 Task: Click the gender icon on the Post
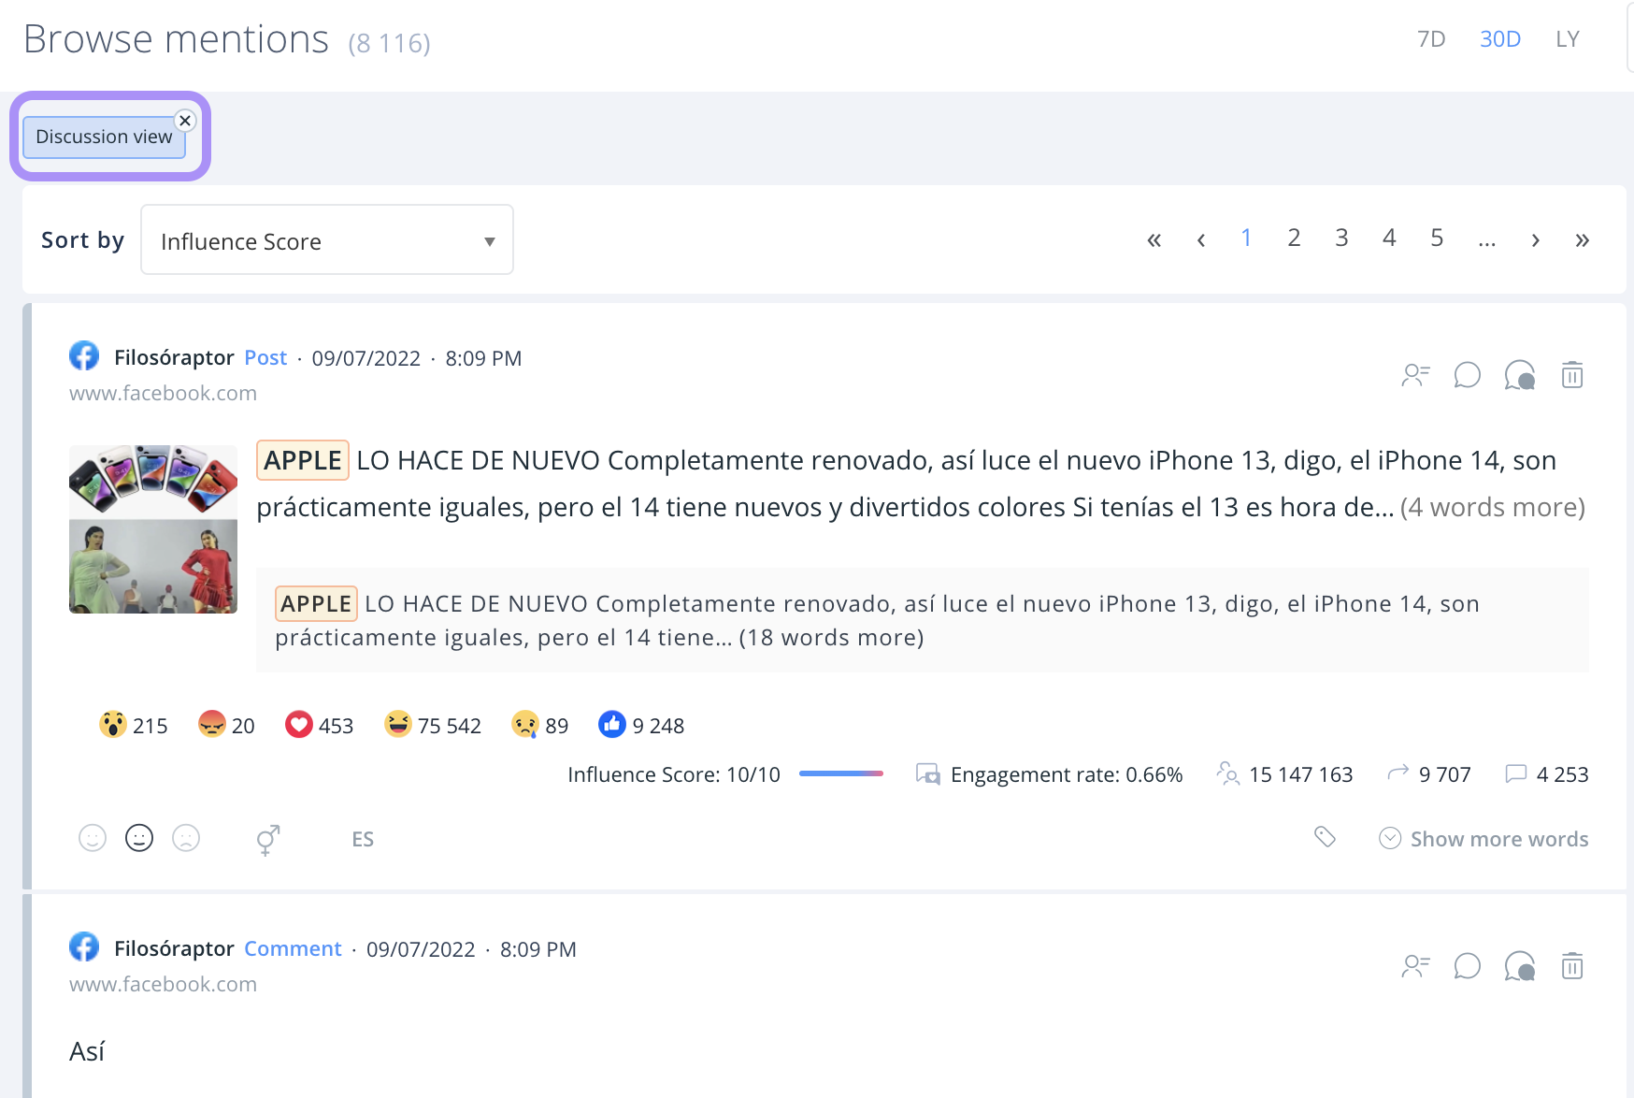click(267, 839)
